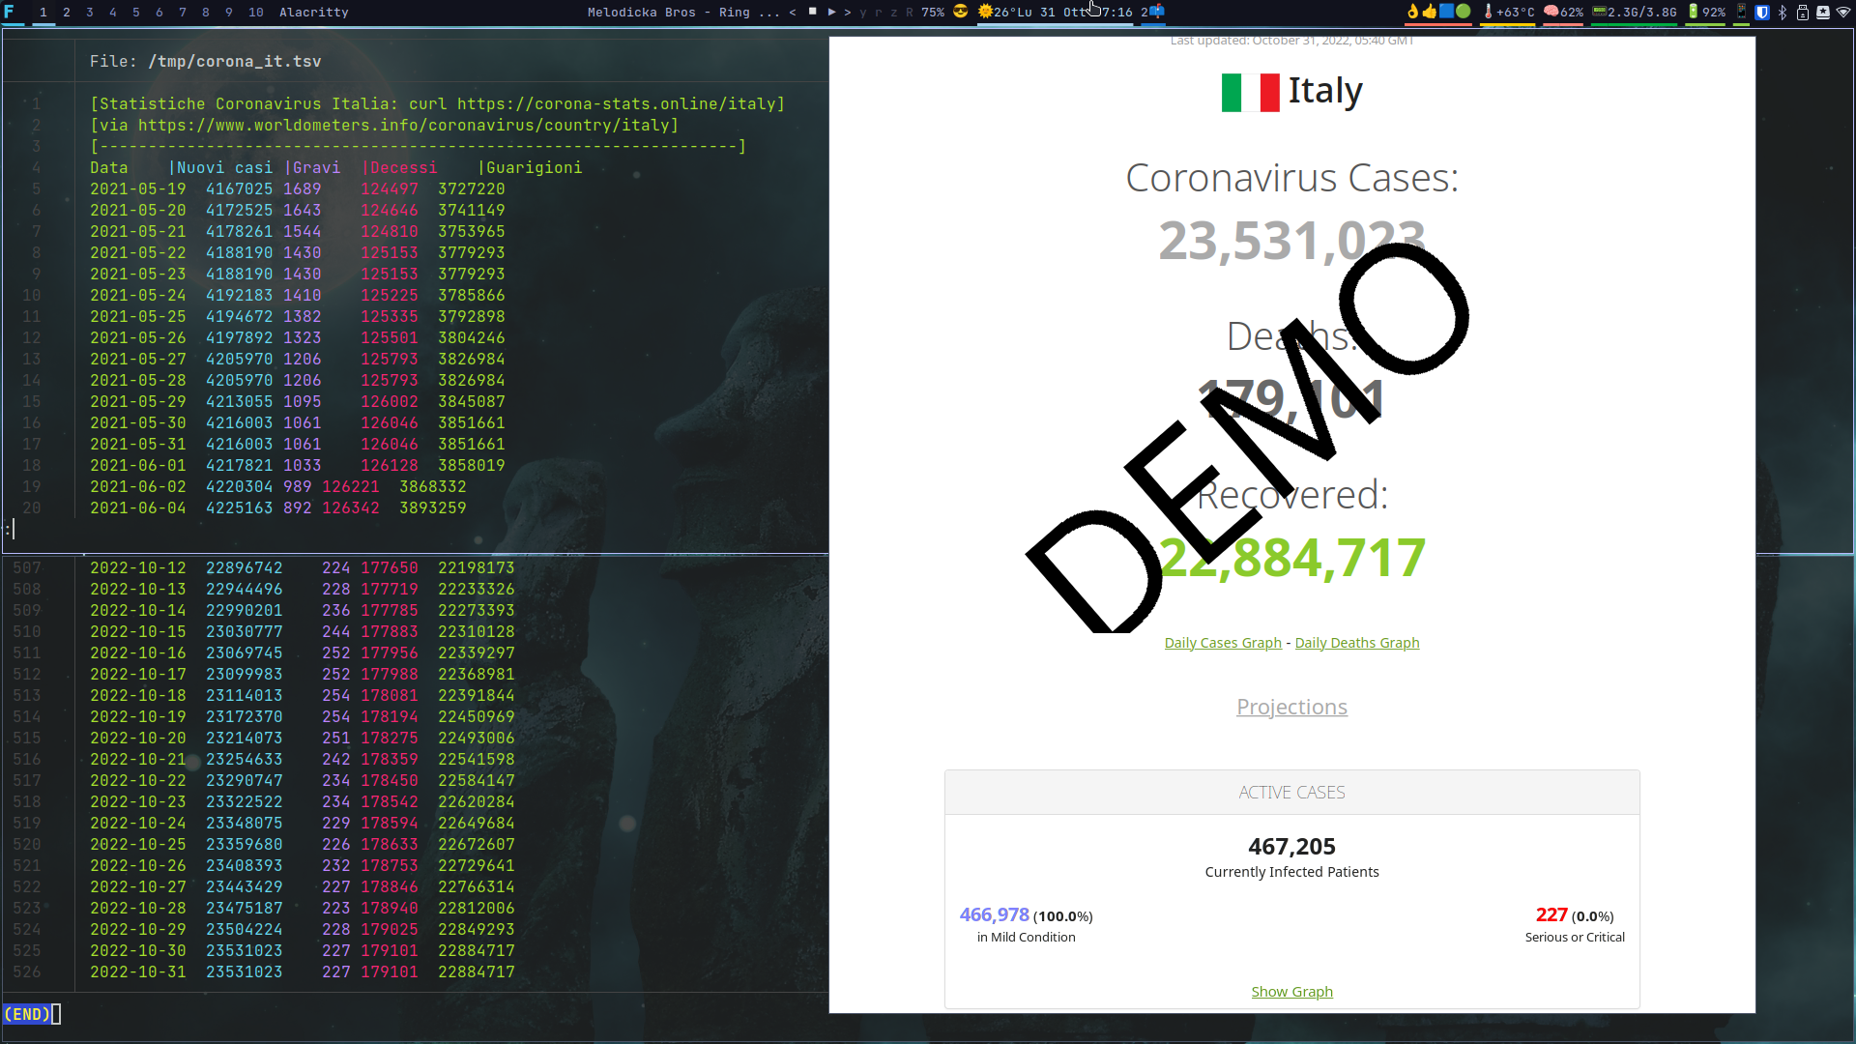Switch to workspace 2
The width and height of the screenshot is (1856, 1044).
(x=67, y=13)
